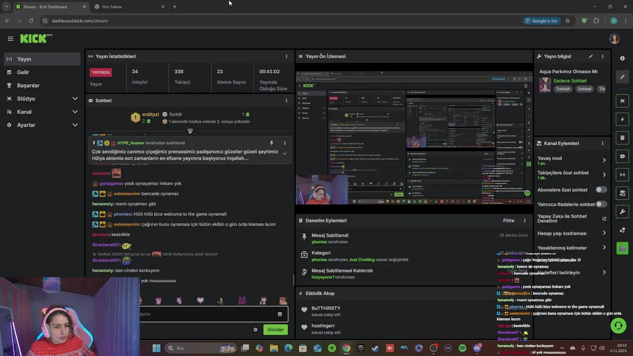Click the clapperboard sidebar icon
This screenshot has width=633, height=356.
click(622, 248)
